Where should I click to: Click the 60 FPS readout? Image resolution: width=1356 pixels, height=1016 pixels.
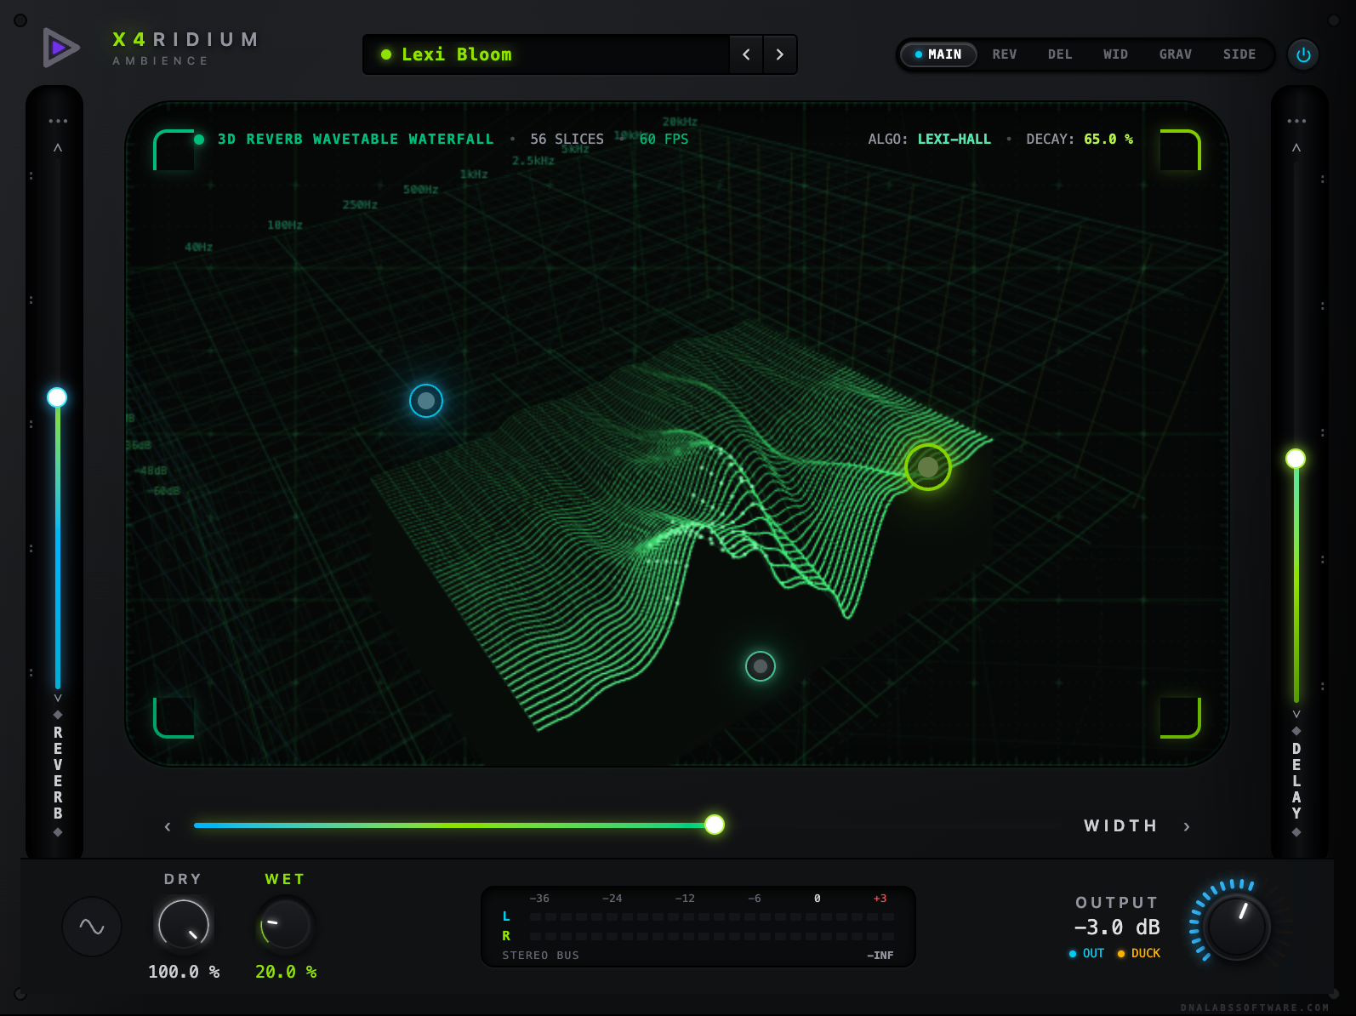[664, 139]
